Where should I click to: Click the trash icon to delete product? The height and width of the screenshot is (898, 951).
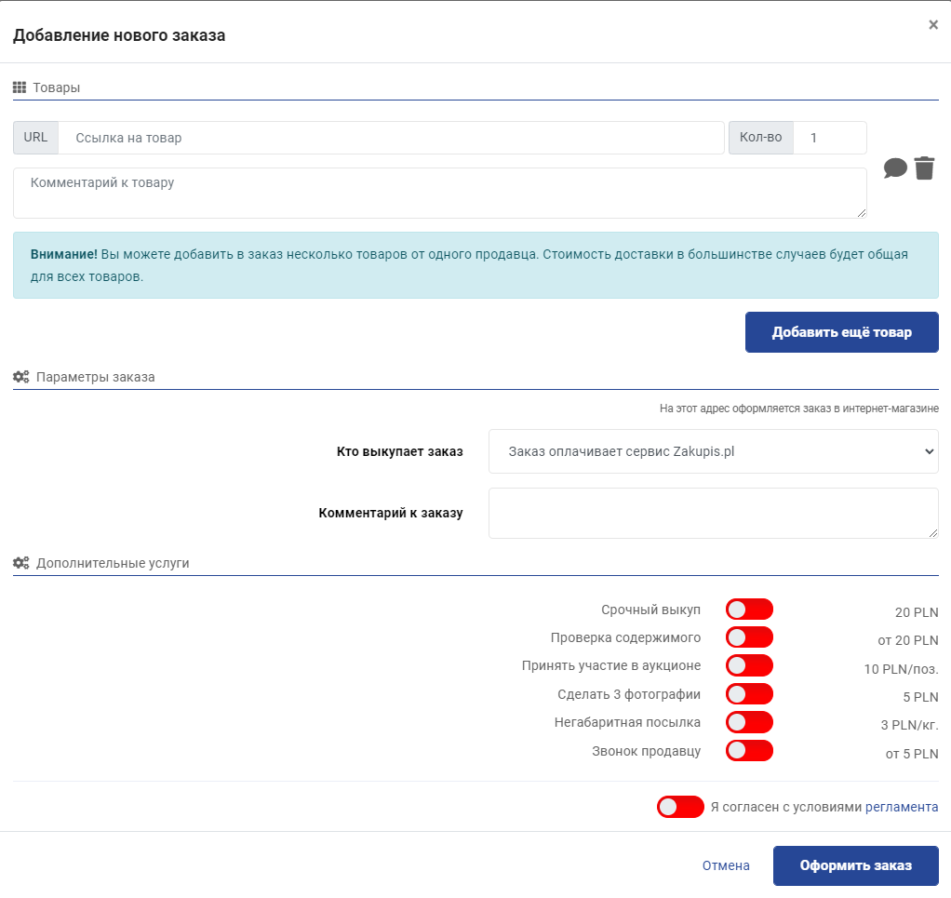(924, 168)
